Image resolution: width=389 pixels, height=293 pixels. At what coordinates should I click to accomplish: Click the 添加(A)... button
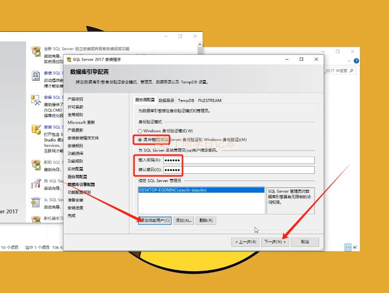tap(184, 221)
